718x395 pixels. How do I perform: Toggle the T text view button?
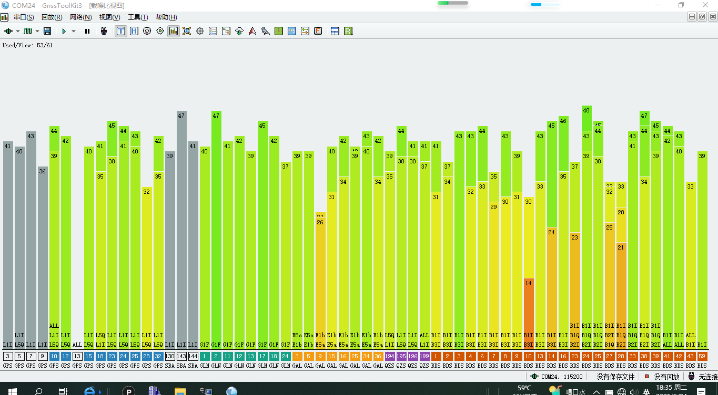pyautogui.click(x=121, y=31)
